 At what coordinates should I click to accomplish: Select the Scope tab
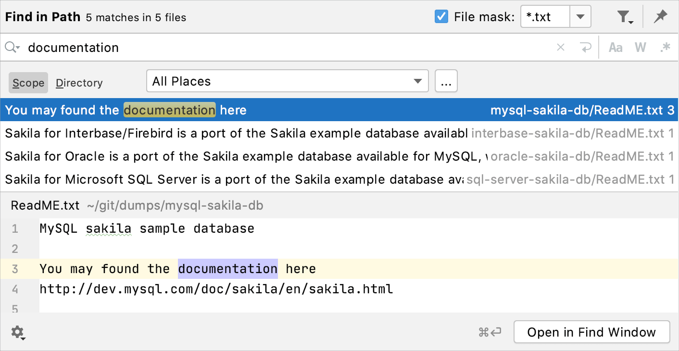27,83
